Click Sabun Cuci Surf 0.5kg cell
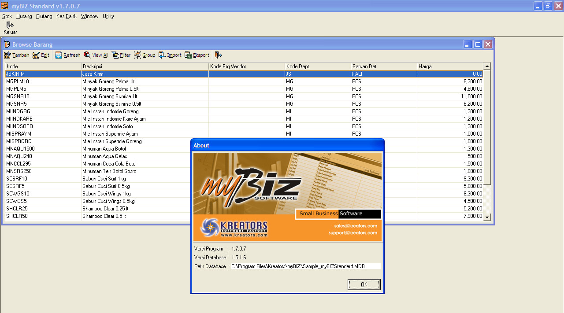The image size is (564, 313). tap(136, 186)
